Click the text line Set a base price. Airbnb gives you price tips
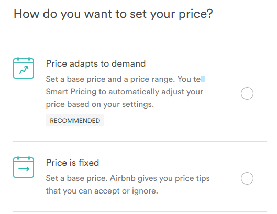Viewport: 277px width, 214px height. pos(128,178)
